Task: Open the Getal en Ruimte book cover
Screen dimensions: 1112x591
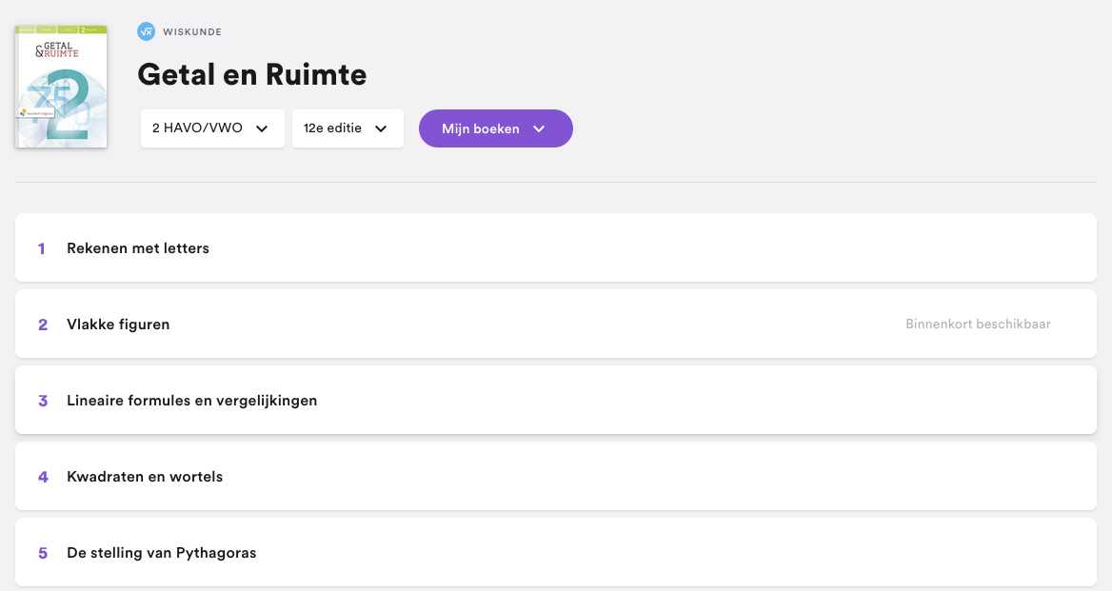Action: pyautogui.click(x=61, y=87)
